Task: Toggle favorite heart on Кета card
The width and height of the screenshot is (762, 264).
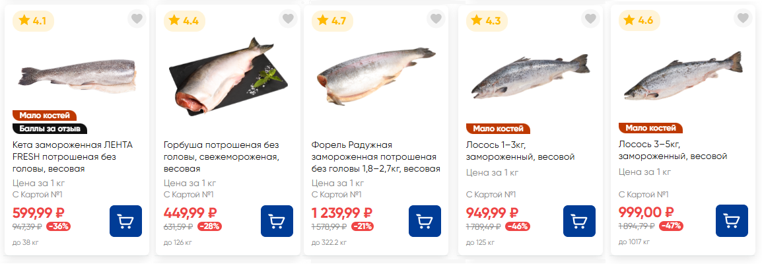Action: pyautogui.click(x=137, y=19)
